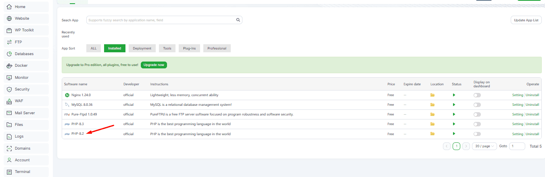
Task: Go to the previous page arrow
Action: pyautogui.click(x=447, y=146)
